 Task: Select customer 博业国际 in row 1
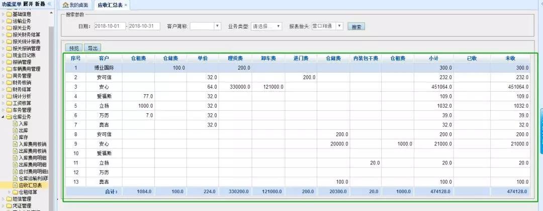(104, 68)
